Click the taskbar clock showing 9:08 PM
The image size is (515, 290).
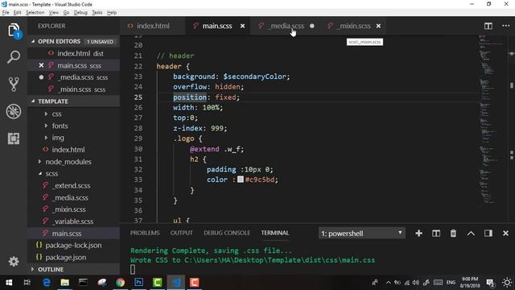click(x=470, y=283)
